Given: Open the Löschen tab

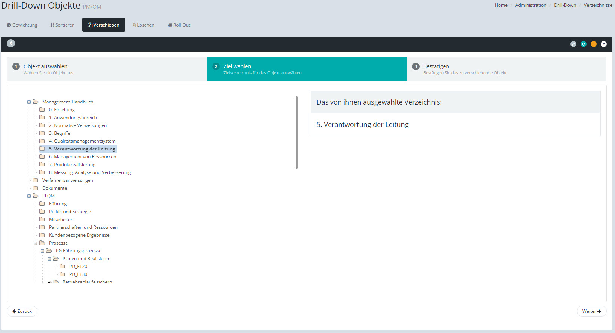Looking at the screenshot, I should (x=143, y=25).
